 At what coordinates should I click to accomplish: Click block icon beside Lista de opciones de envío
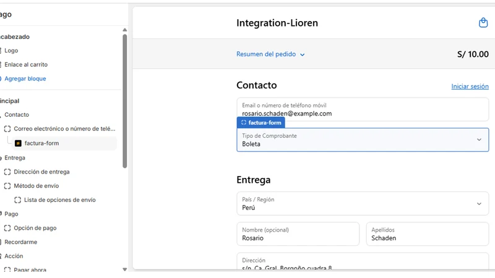tap(18, 200)
